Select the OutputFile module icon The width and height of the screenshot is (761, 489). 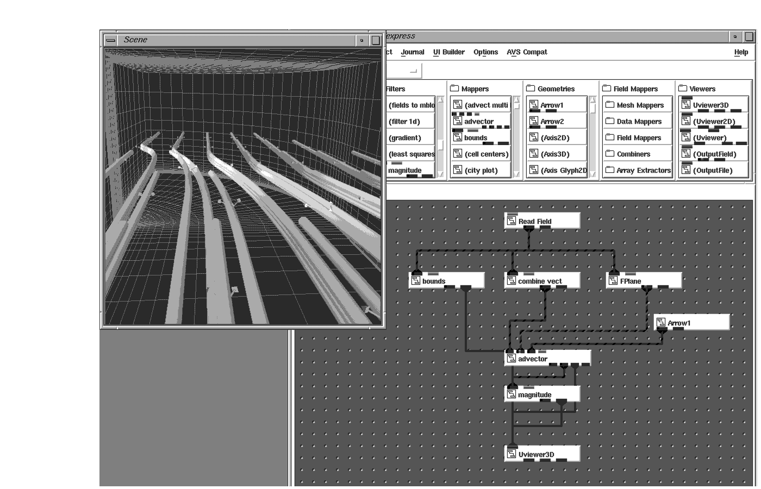pos(686,171)
